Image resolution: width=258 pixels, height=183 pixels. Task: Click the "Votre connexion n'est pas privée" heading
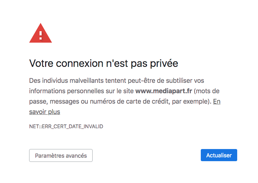click(x=104, y=63)
